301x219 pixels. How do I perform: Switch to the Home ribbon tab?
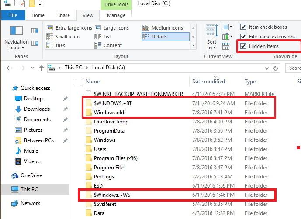coord(38,15)
